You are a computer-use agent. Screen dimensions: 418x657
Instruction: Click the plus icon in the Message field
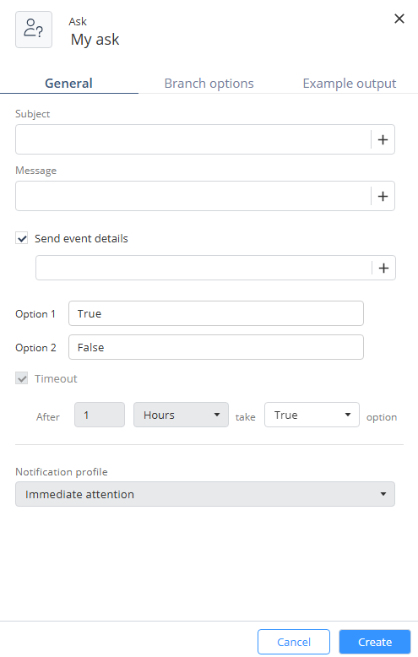point(383,196)
